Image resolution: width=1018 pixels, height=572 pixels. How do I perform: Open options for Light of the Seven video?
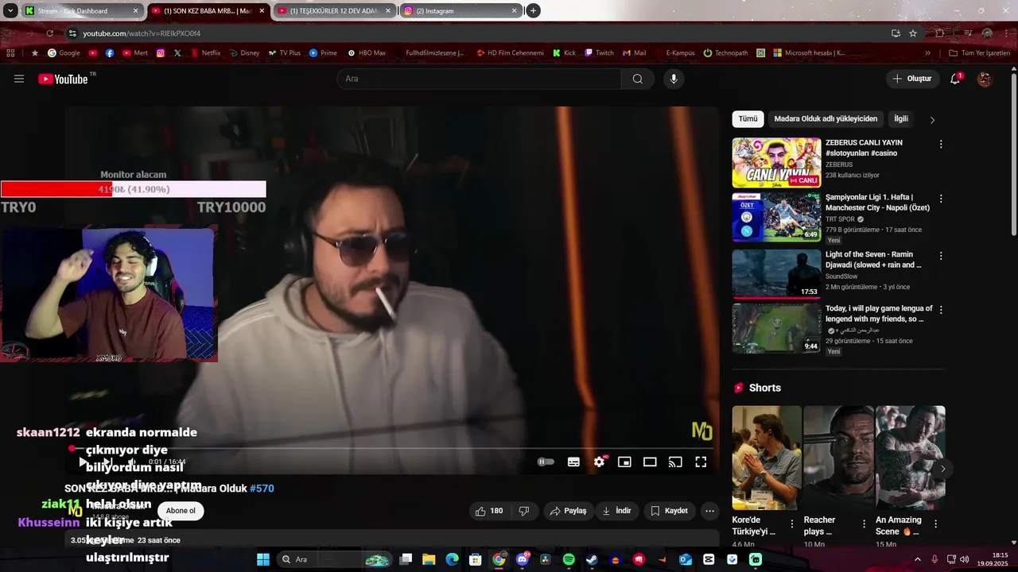click(941, 256)
